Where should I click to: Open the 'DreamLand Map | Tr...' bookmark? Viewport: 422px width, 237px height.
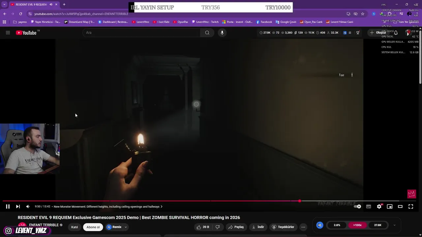[79, 22]
